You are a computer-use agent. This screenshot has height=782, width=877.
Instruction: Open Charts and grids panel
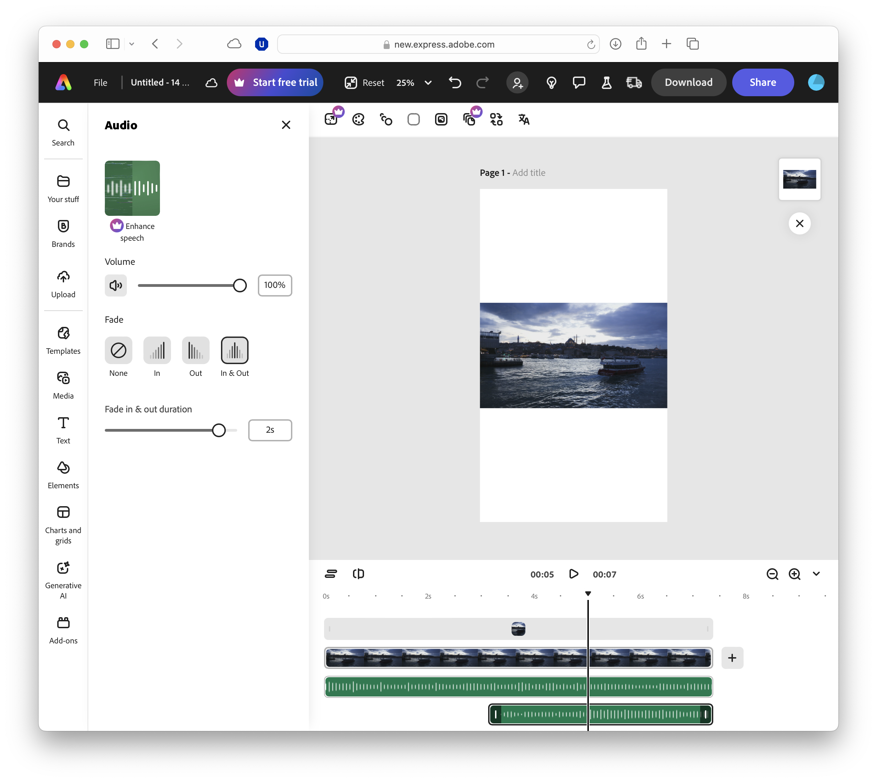click(63, 525)
